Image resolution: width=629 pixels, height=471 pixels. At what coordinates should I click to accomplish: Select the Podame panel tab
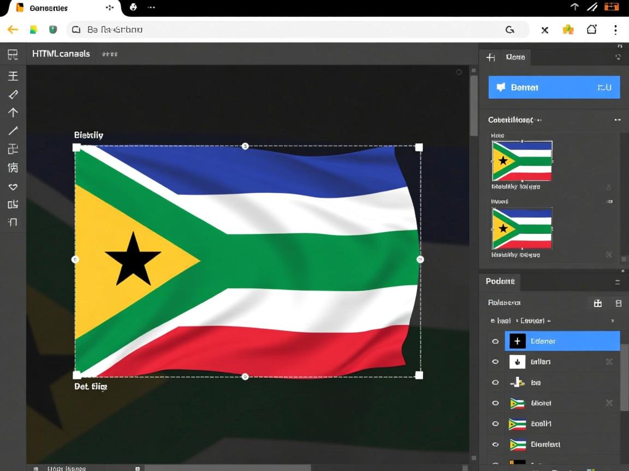pyautogui.click(x=500, y=281)
